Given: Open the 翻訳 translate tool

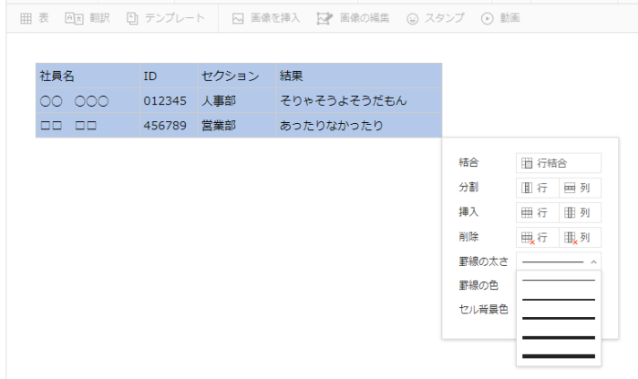Looking at the screenshot, I should point(87,18).
